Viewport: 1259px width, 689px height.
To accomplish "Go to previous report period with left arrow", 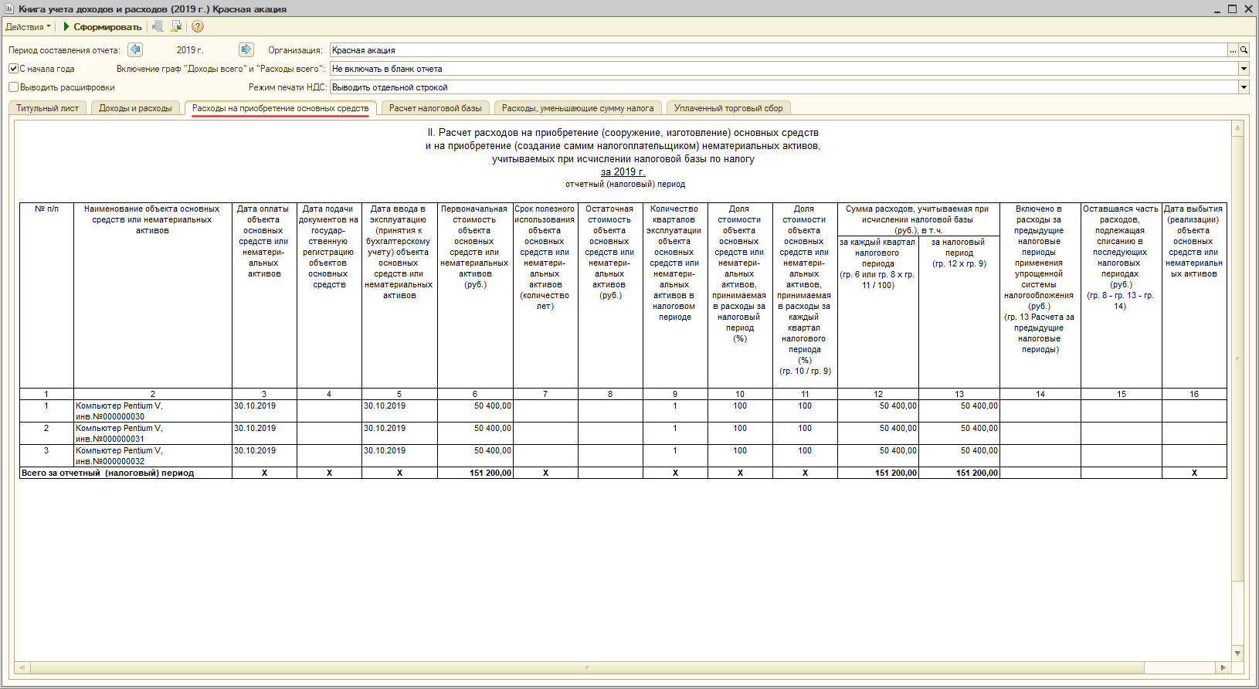I will coord(135,50).
